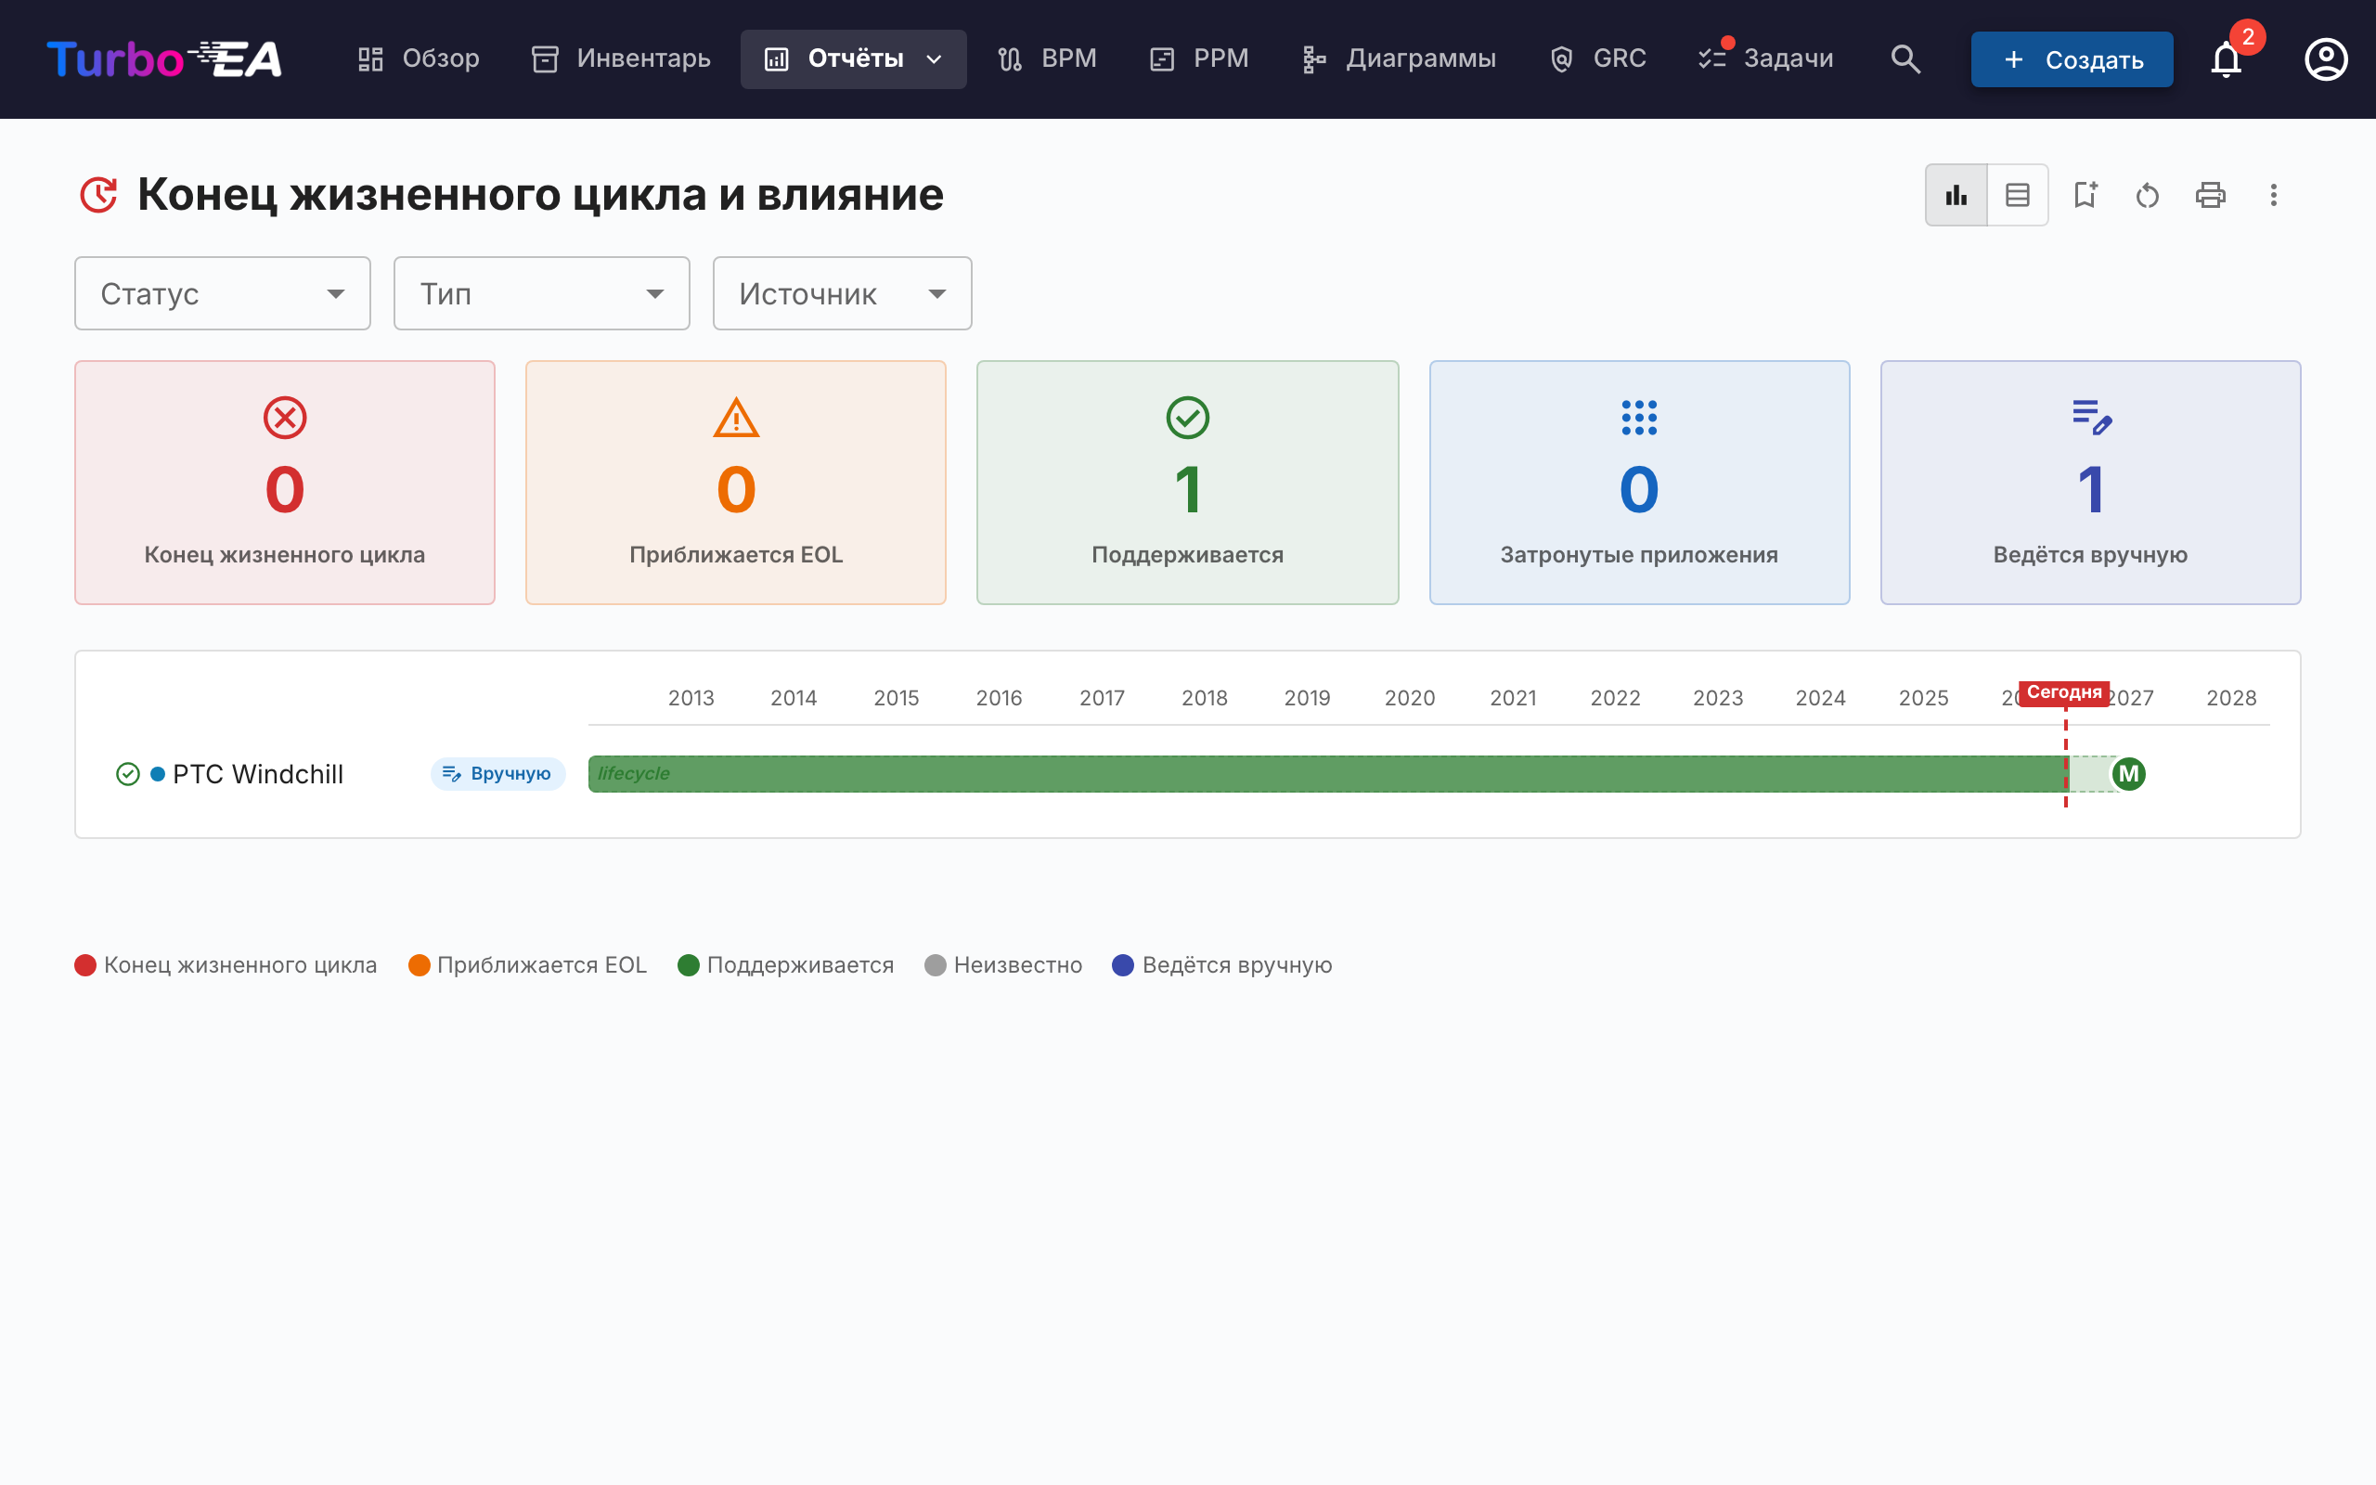
Task: Click the Turbo EA logo
Action: pos(164,58)
